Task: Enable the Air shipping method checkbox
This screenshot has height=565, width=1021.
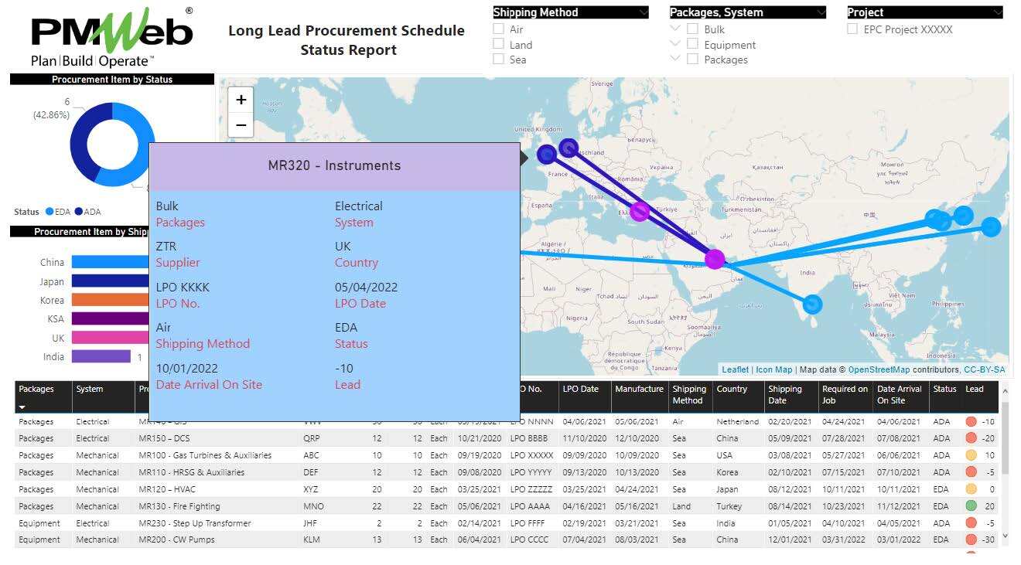Action: (x=499, y=29)
